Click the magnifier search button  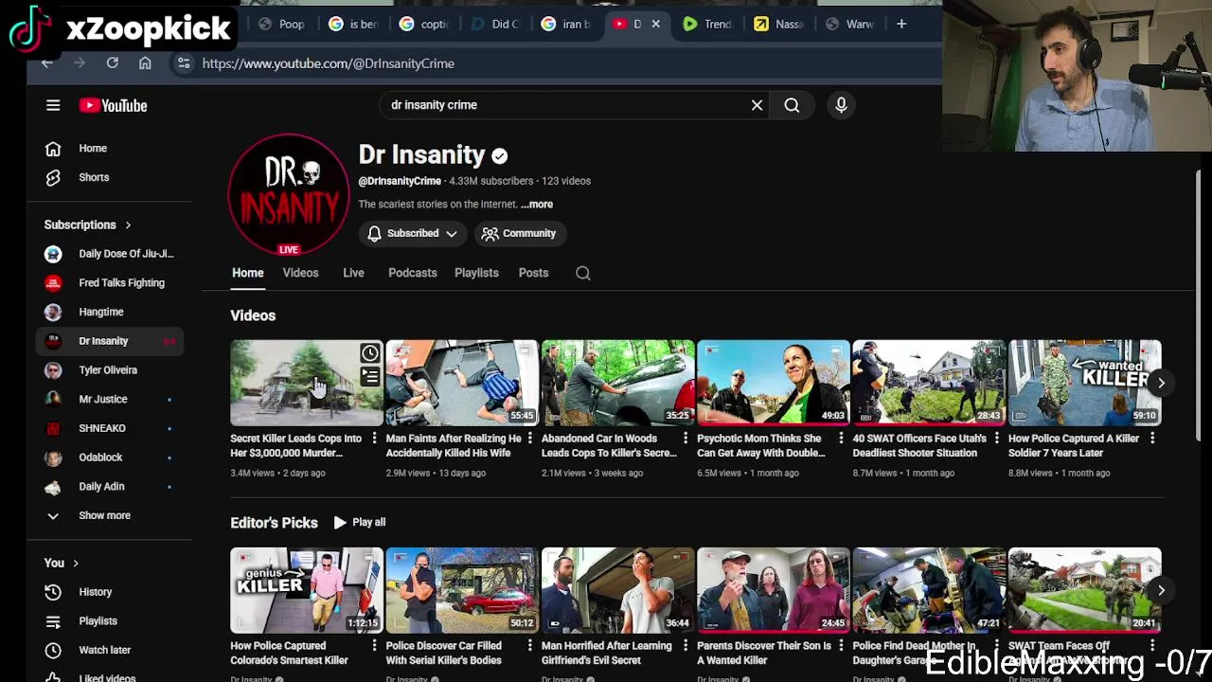coord(792,105)
